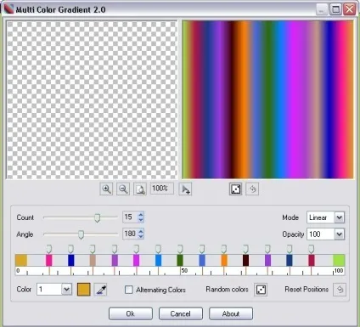Click the orange current color swatch beside the Color dropdown
360x327 pixels.
(84, 290)
